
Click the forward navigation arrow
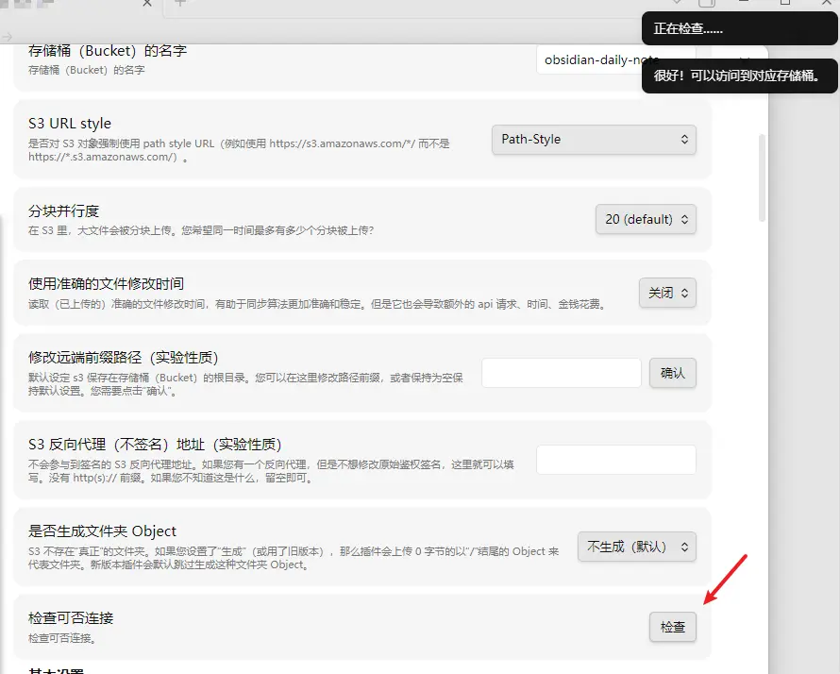click(x=7, y=37)
